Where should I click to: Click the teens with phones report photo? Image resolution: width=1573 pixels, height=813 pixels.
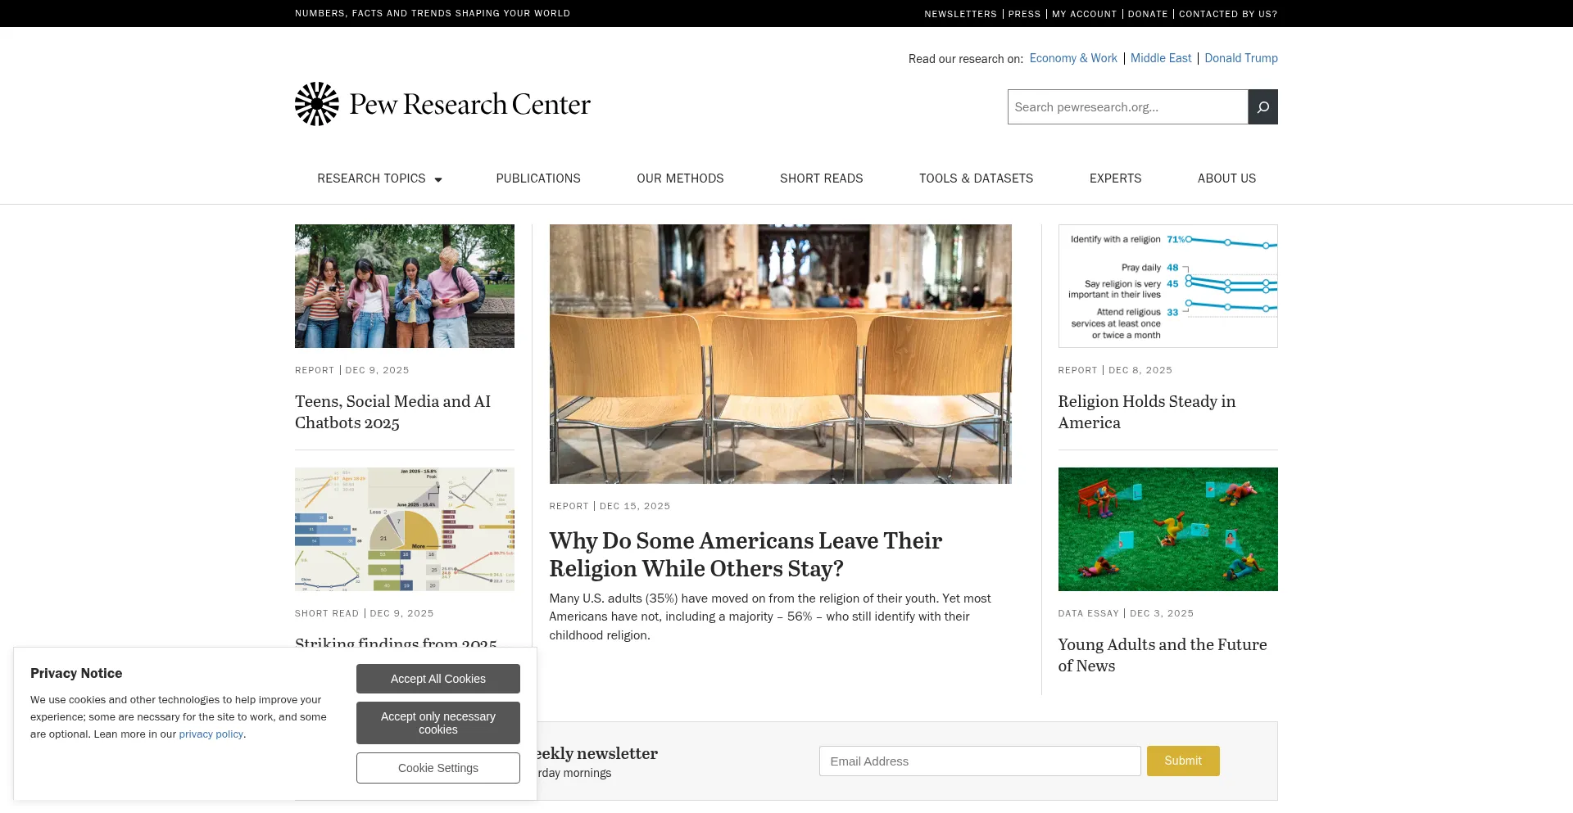404,286
